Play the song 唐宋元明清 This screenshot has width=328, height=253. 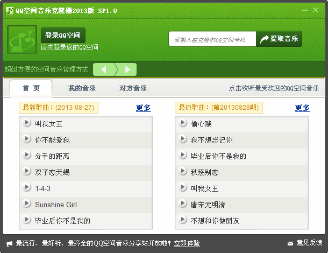pyautogui.click(x=183, y=204)
